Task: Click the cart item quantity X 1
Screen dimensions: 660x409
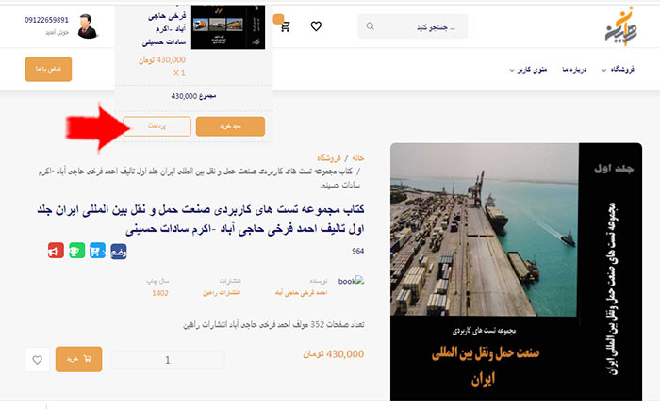Action: pos(179,73)
